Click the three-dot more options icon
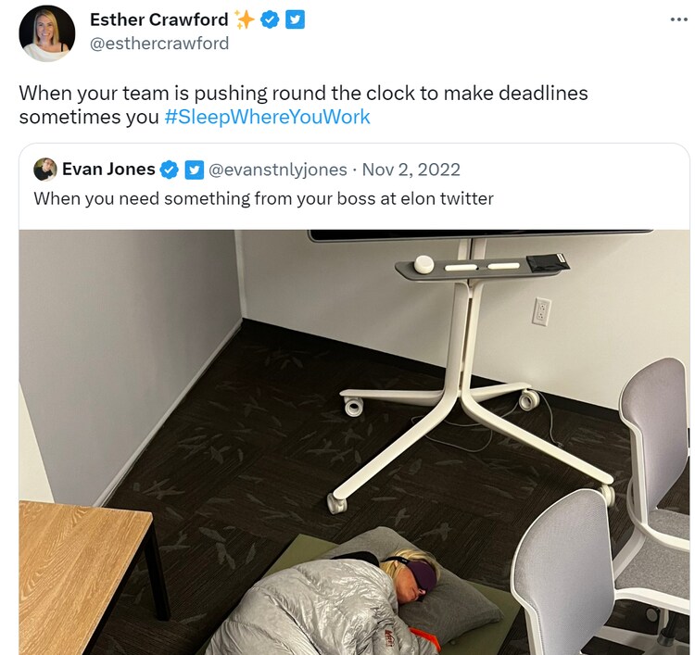The width and height of the screenshot is (695, 655). coord(678,20)
